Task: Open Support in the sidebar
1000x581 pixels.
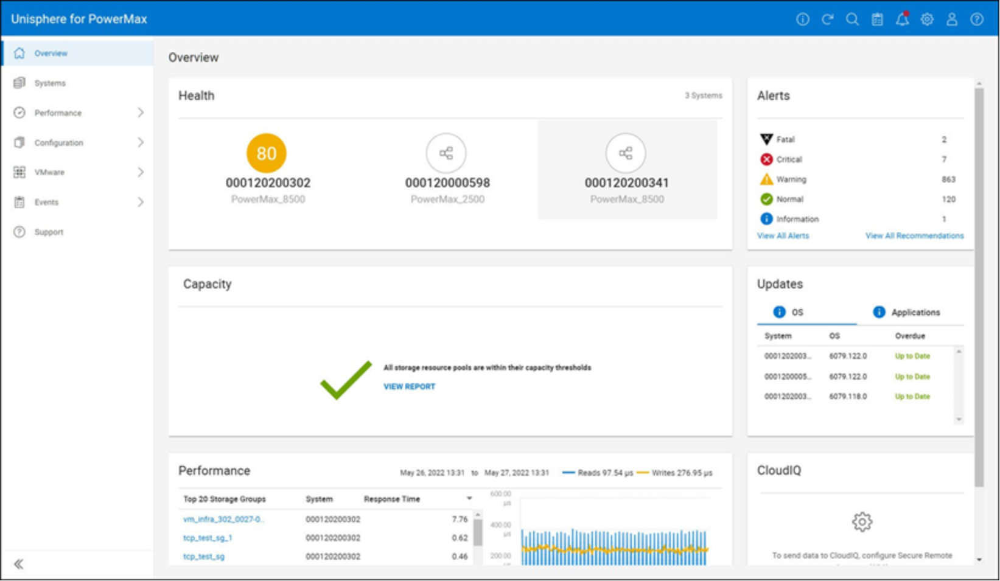Action: (77, 232)
